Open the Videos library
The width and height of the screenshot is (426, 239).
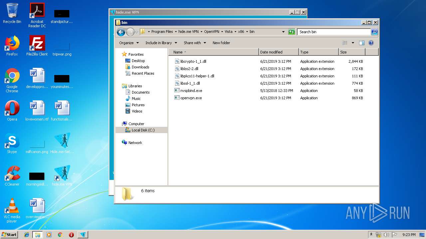pyautogui.click(x=137, y=111)
